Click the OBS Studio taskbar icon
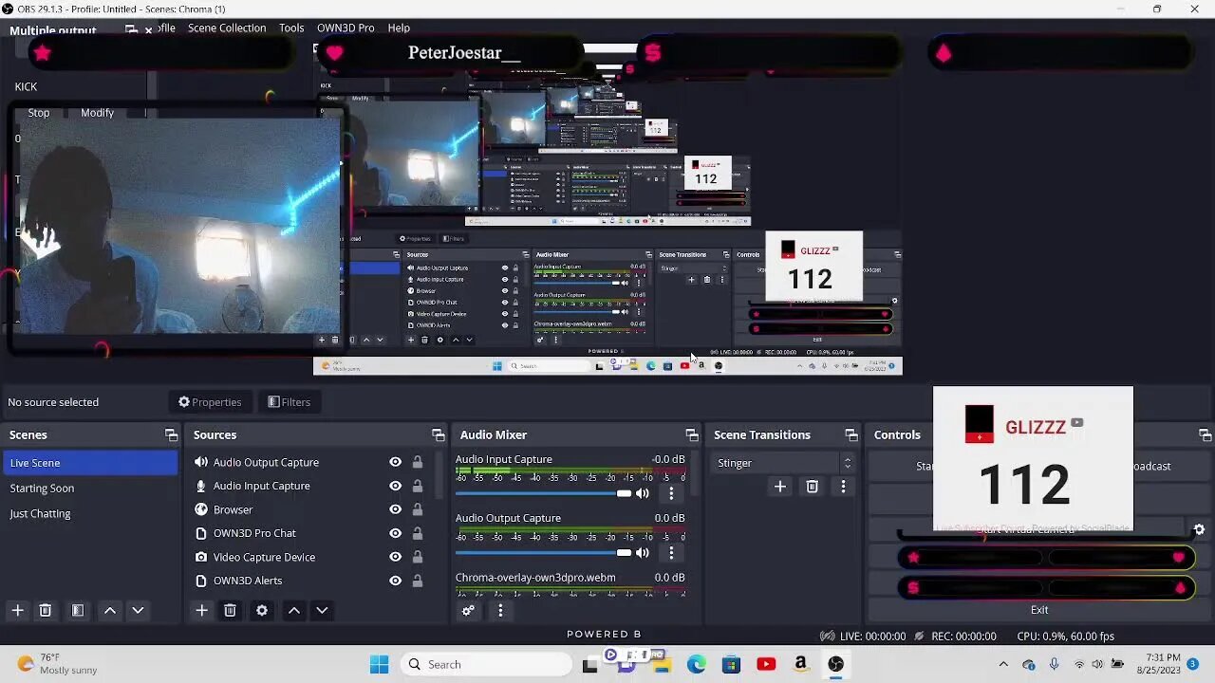Screen dimensions: 1215x683 click(x=835, y=664)
